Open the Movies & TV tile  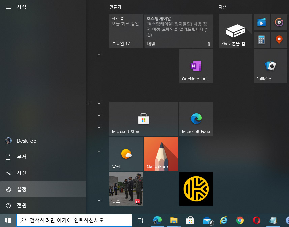coord(261,22)
